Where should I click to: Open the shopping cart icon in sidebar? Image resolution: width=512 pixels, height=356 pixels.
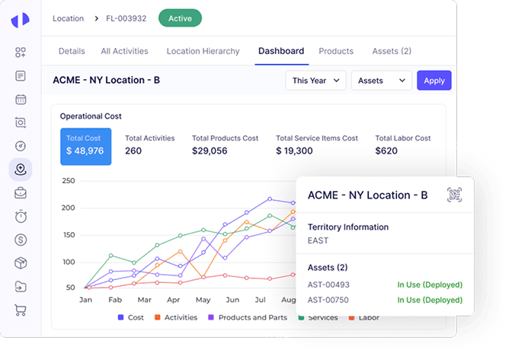pos(21,310)
